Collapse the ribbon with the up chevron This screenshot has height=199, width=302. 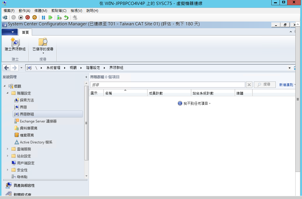tap(291, 32)
